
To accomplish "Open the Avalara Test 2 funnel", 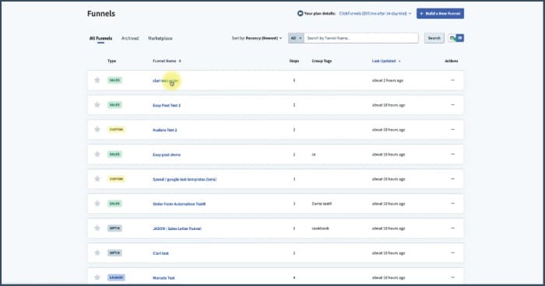I will tap(165, 130).
